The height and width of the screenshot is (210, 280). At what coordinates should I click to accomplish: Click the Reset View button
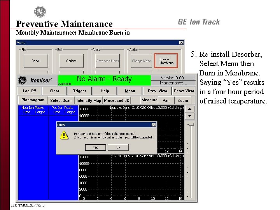(x=184, y=91)
